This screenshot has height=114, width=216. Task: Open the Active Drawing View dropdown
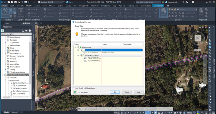point(16,34)
